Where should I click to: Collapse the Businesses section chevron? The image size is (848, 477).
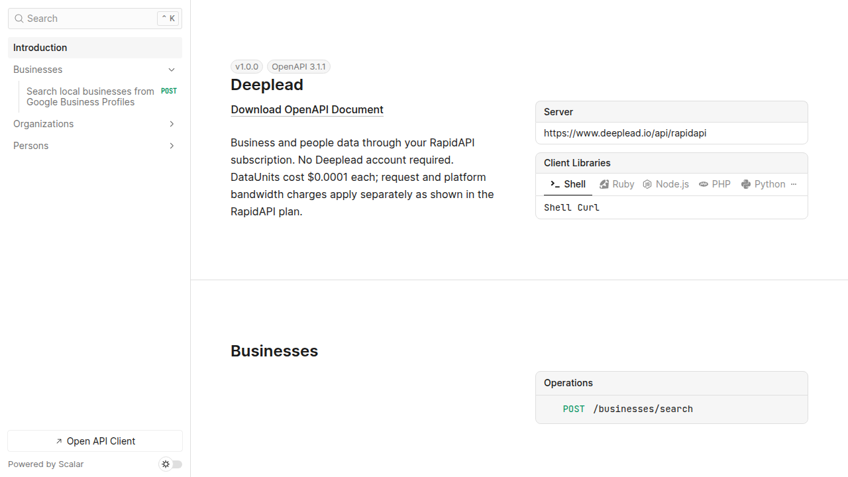[x=172, y=70]
